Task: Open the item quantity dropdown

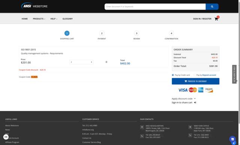Action: (81, 62)
